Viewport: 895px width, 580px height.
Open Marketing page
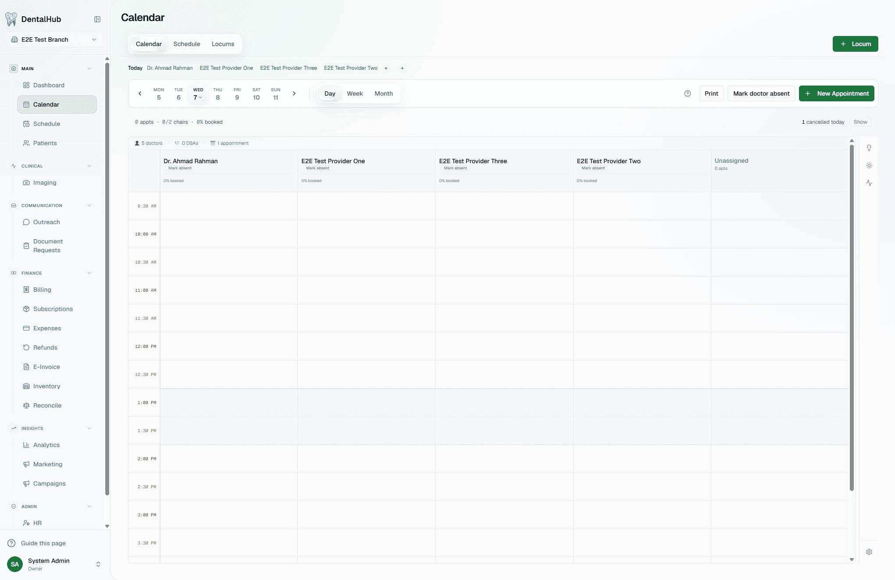[x=57, y=464]
